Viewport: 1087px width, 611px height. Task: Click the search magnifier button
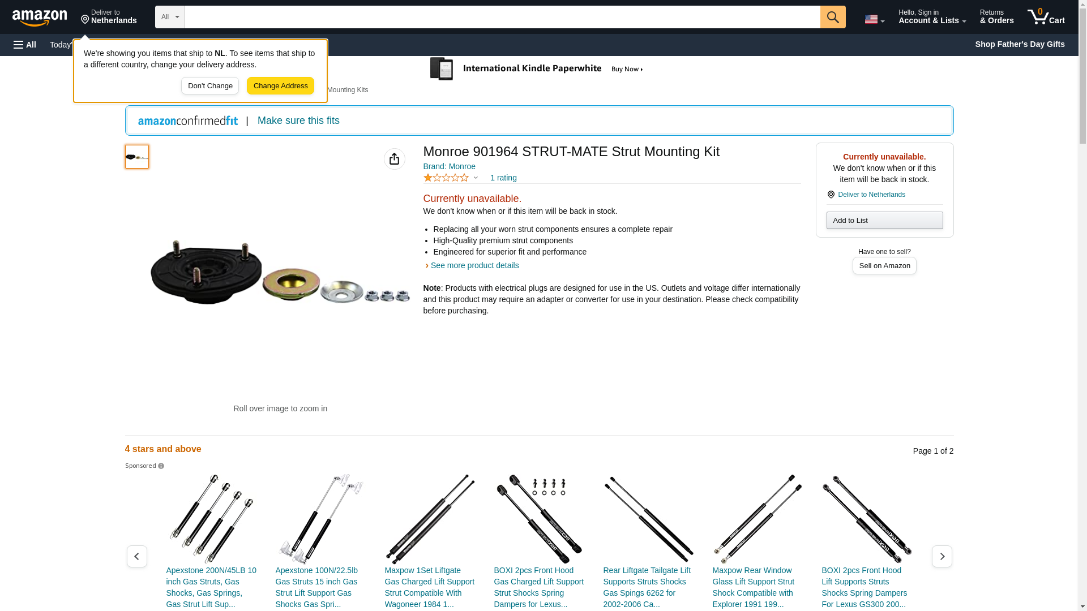point(833,17)
